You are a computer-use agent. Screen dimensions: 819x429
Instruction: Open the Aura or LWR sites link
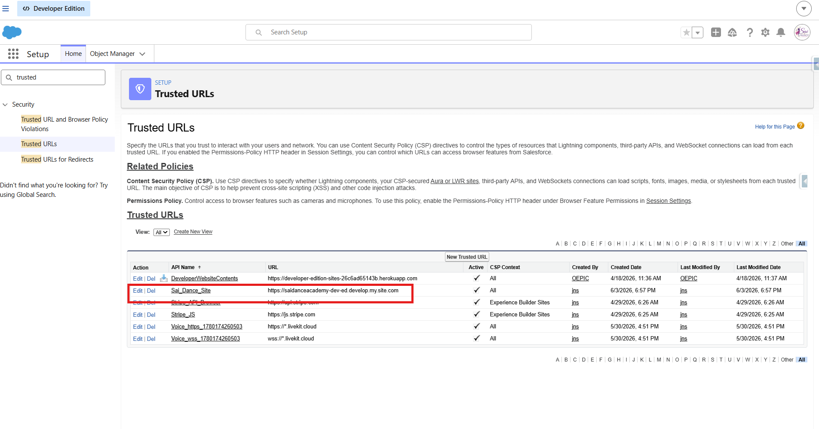pyautogui.click(x=454, y=181)
